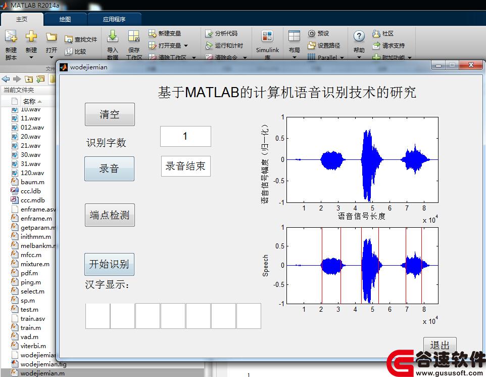This screenshot has width=486, height=377.
Task: Go forward with the gray right arrow
Action: [17, 79]
